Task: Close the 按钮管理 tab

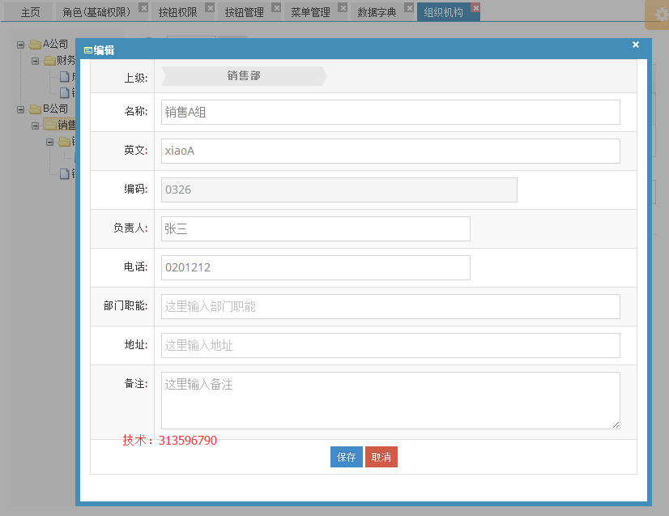Action: (276, 7)
